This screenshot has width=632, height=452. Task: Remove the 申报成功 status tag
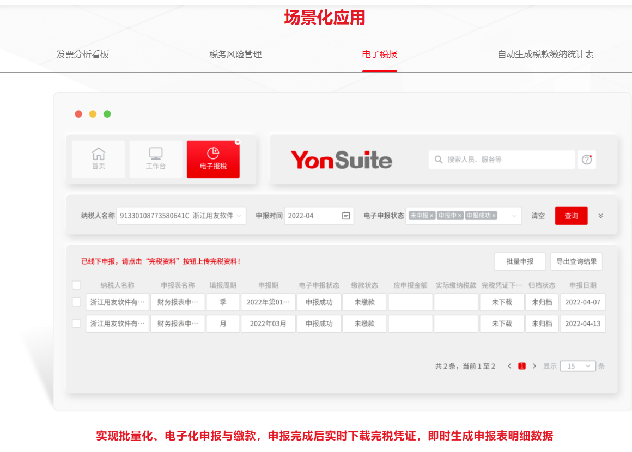tap(494, 216)
